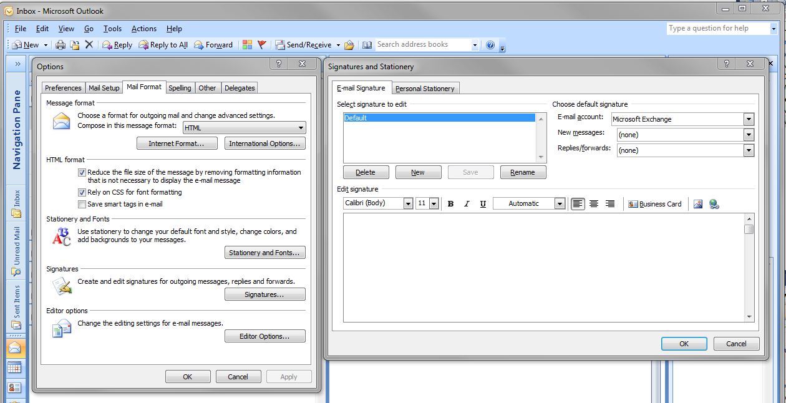Switch to the Preferences tab
The image size is (786, 403).
tap(63, 88)
